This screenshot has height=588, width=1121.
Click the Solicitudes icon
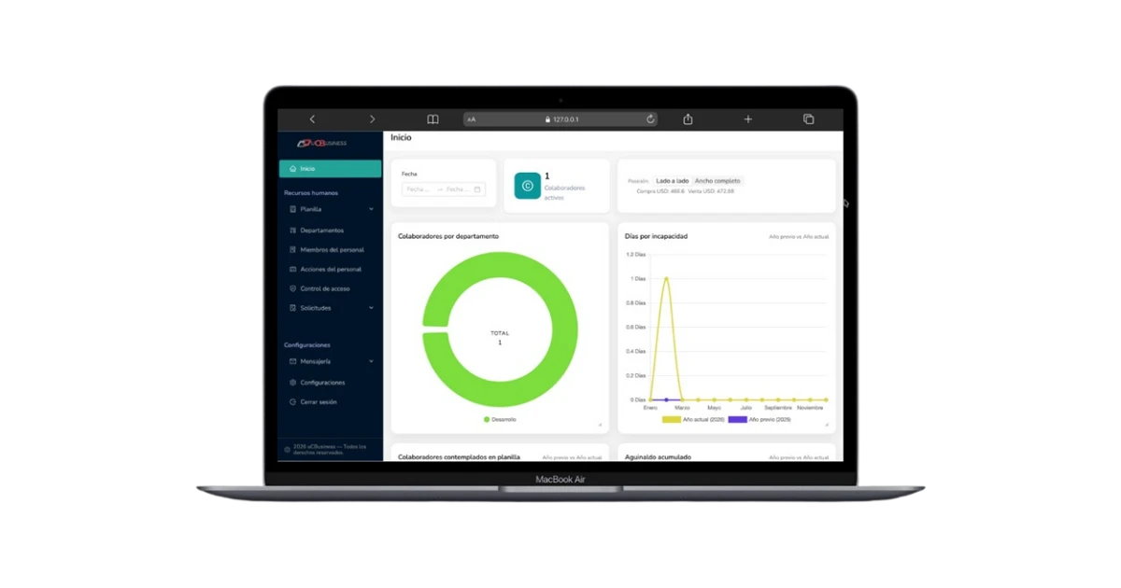click(293, 308)
